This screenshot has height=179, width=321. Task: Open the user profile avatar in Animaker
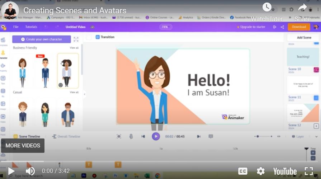tap(316, 27)
